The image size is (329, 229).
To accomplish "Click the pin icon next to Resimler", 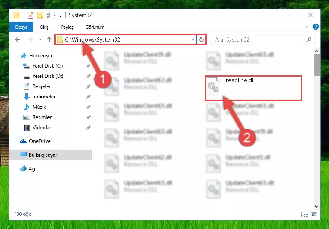I will (88, 117).
